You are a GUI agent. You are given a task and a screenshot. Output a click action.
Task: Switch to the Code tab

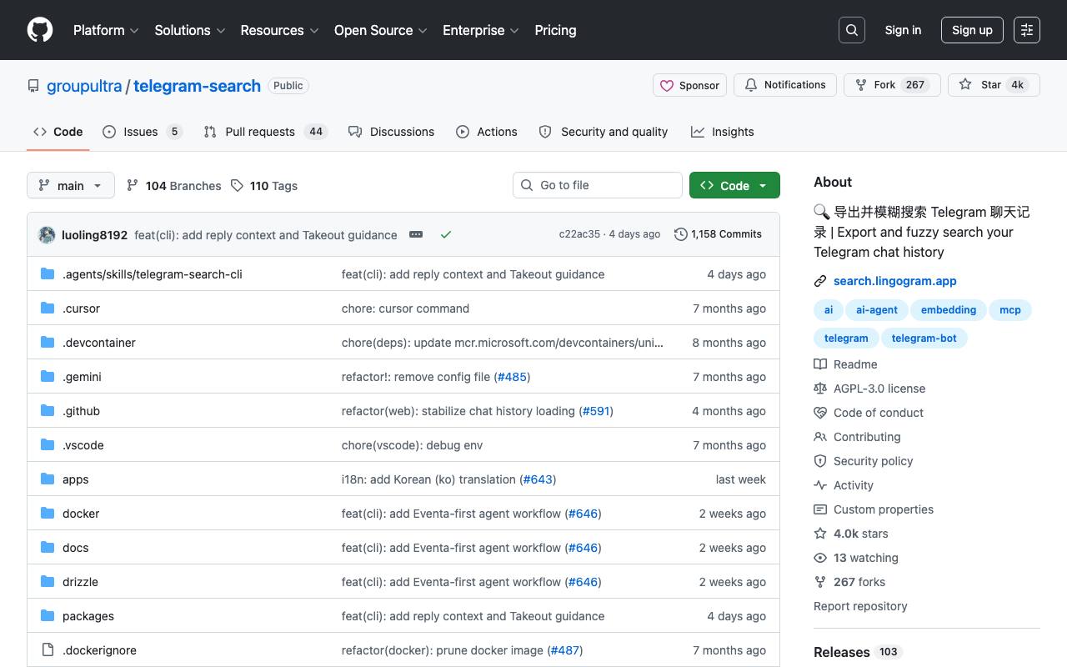pyautogui.click(x=58, y=132)
